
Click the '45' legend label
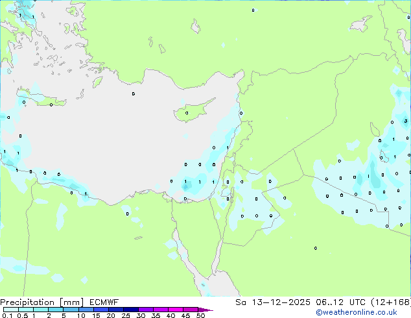click(185, 315)
